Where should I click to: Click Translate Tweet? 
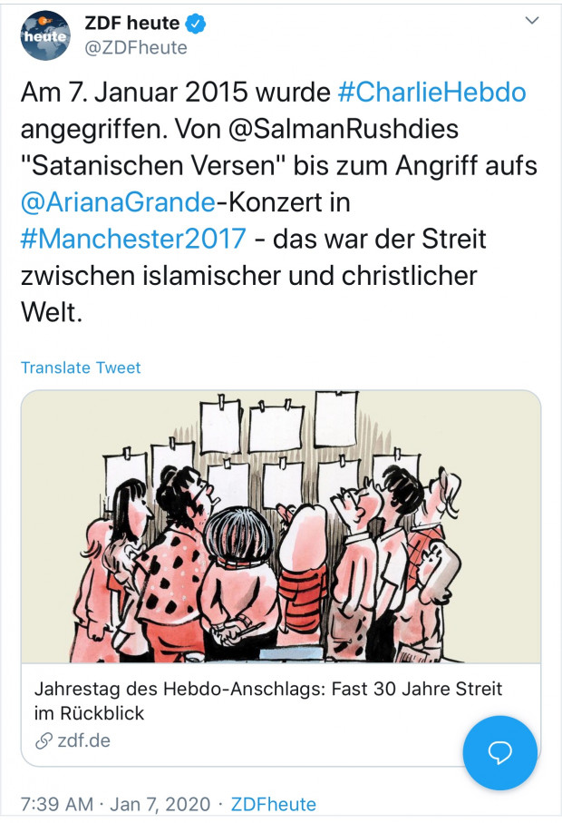(81, 367)
